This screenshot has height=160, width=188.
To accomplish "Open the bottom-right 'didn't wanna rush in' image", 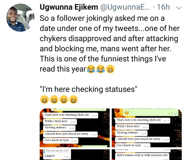I will (147, 154).
